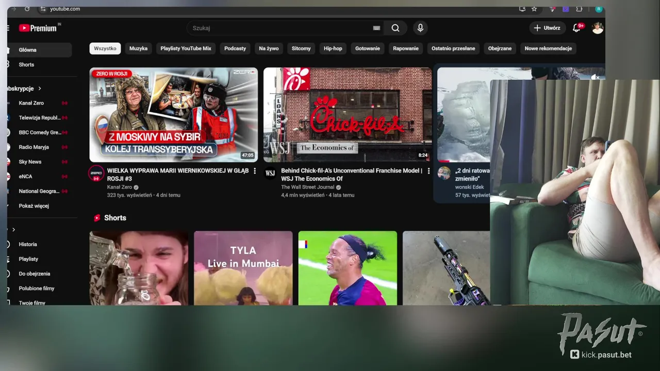Select the Wszystko filter chip
The height and width of the screenshot is (371, 660).
click(105, 48)
